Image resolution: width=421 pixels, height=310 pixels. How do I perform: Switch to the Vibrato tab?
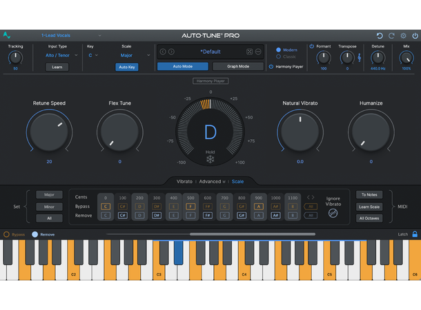[184, 181]
